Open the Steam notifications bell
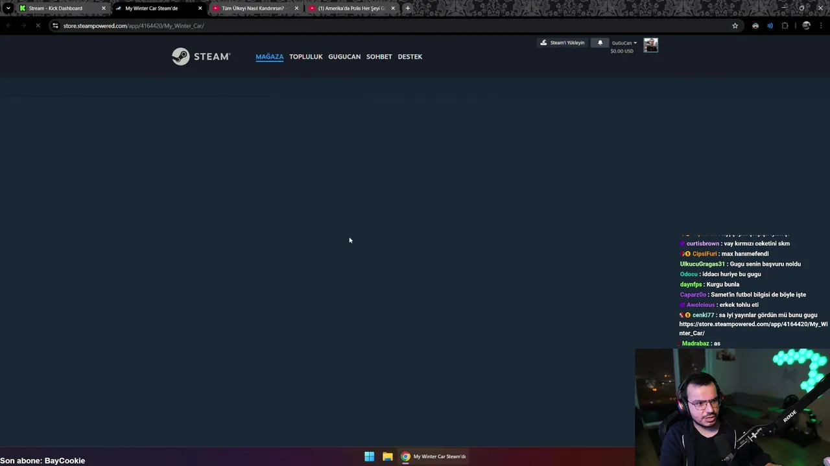Image resolution: width=830 pixels, height=466 pixels. 600,43
